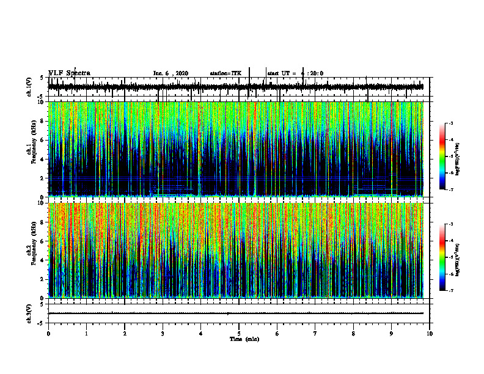Click the "6" kHz tick of ch.2 spectrogram

pyautogui.click(x=43, y=241)
